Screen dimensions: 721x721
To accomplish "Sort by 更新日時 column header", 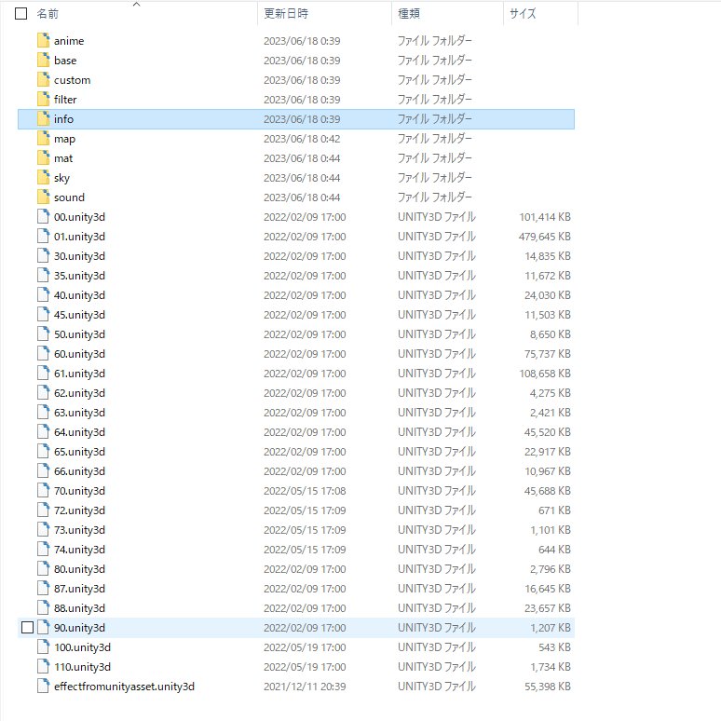I will 286,14.
